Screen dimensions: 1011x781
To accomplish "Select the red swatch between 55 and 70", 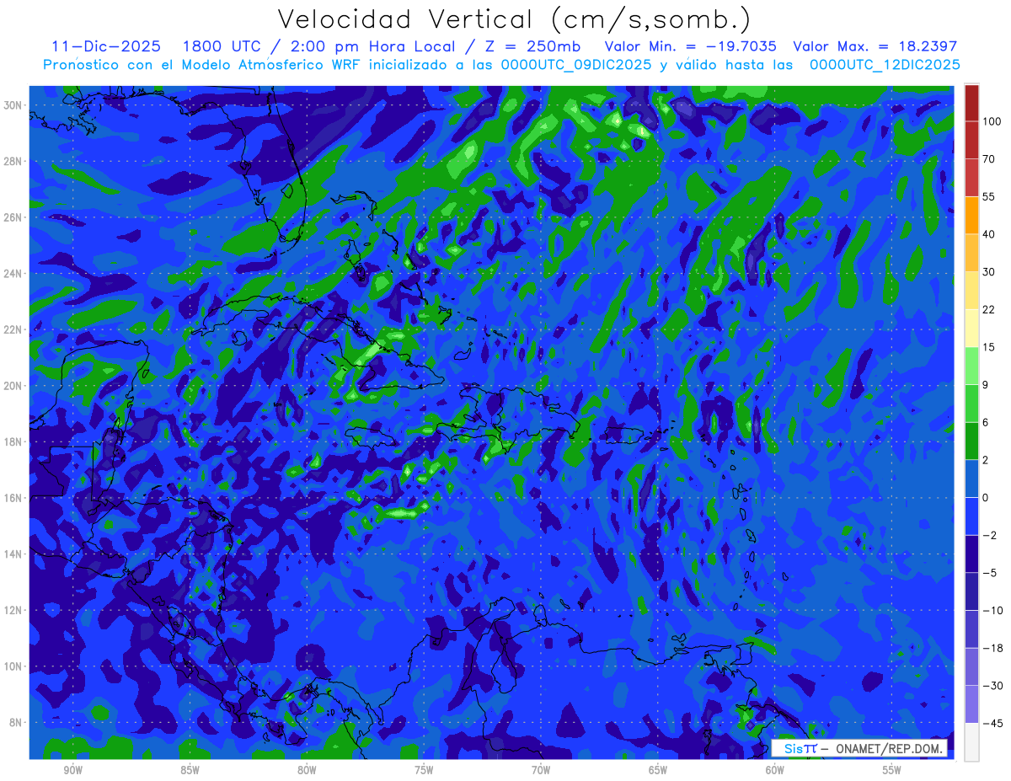I will [x=971, y=178].
